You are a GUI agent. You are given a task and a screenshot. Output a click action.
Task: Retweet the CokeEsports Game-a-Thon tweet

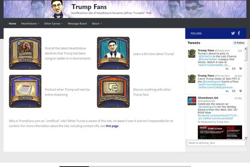pos(234,91)
